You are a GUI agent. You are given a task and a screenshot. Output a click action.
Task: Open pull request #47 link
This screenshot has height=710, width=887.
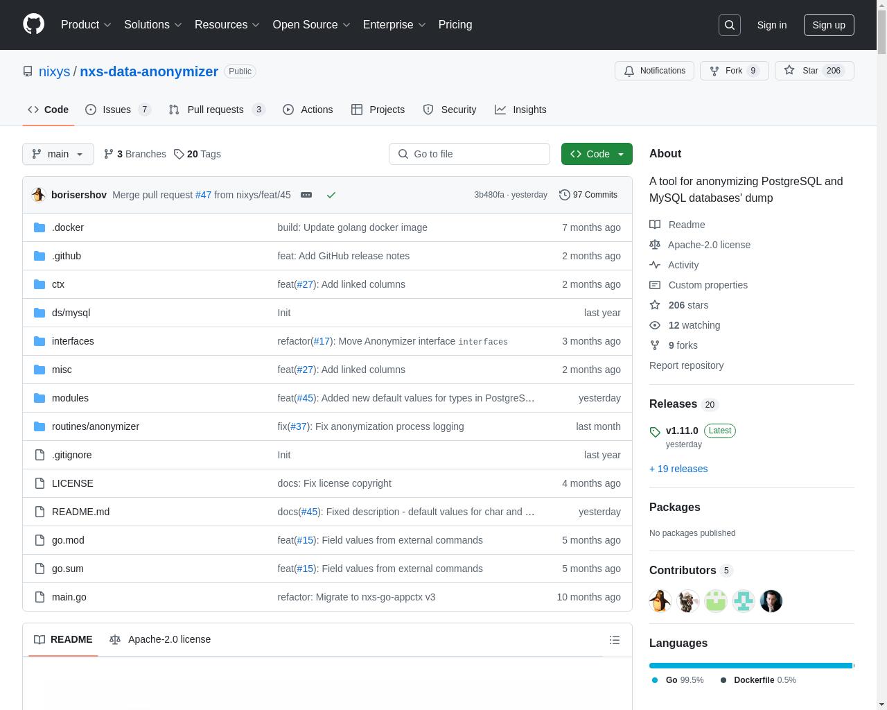(x=203, y=195)
